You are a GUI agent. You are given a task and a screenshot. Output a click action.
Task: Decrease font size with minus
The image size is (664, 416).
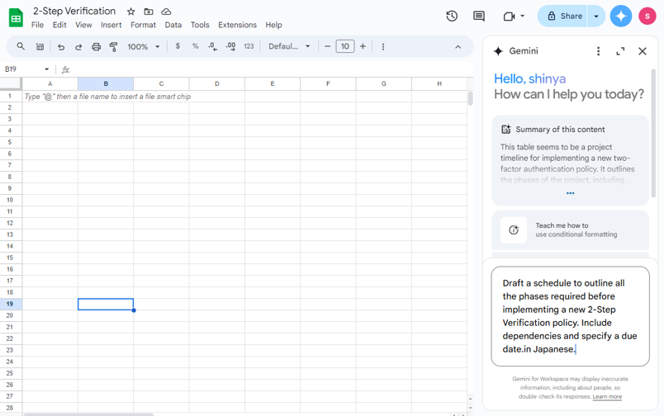tap(327, 46)
